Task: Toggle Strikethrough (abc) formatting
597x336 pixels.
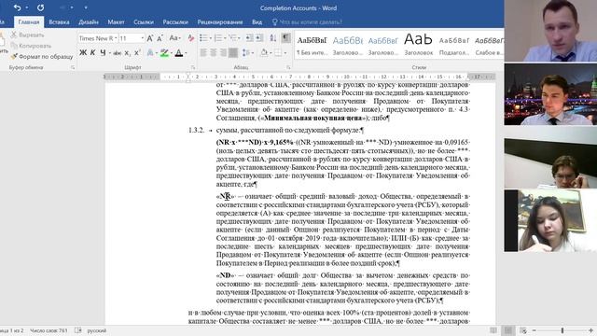Action: [x=118, y=53]
